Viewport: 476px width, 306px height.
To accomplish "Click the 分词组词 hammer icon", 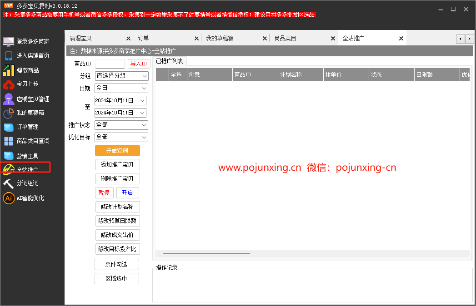I will tap(9, 183).
